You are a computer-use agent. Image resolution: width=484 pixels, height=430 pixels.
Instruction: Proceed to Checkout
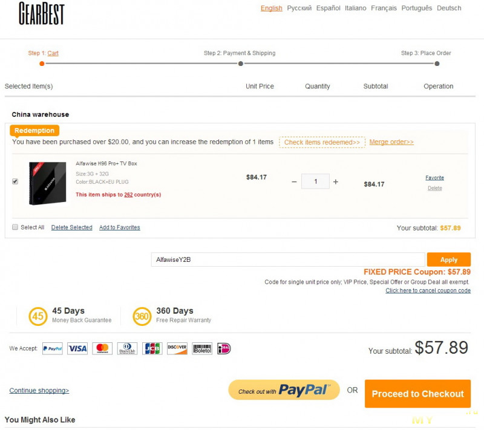[x=417, y=394]
